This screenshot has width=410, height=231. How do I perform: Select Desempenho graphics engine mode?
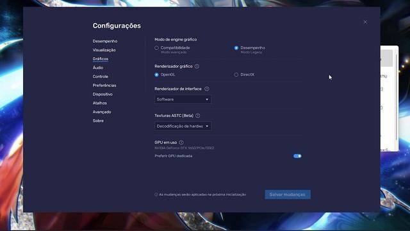[236, 48]
